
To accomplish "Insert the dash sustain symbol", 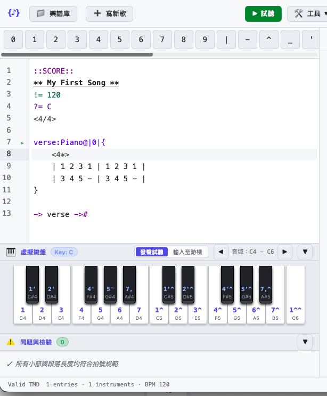I will [x=248, y=39].
